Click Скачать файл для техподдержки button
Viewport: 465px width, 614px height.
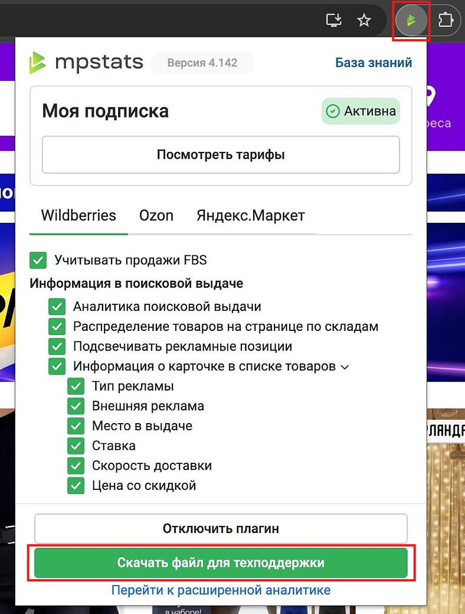click(221, 563)
